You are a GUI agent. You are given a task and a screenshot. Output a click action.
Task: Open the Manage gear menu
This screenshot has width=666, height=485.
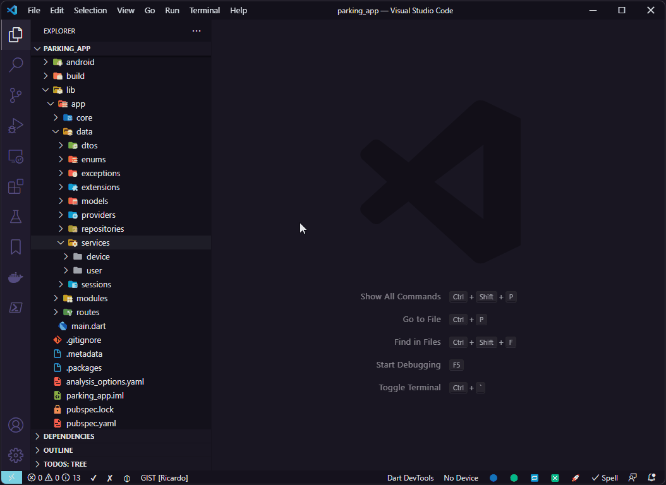15,455
